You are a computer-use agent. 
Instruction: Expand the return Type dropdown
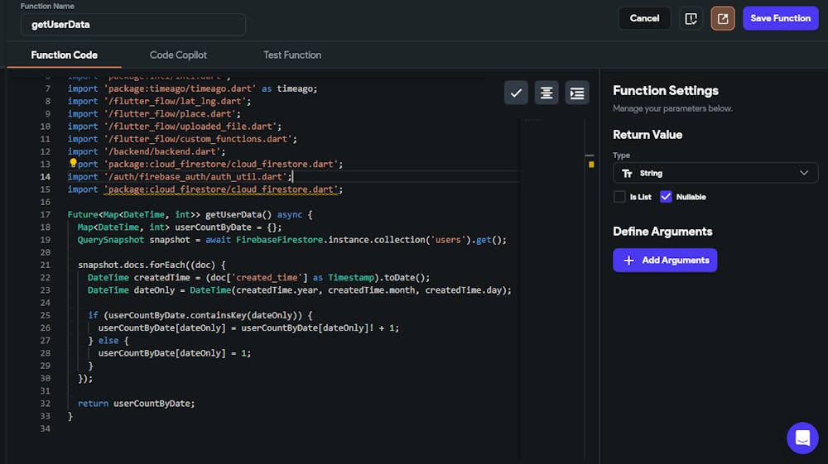point(715,173)
